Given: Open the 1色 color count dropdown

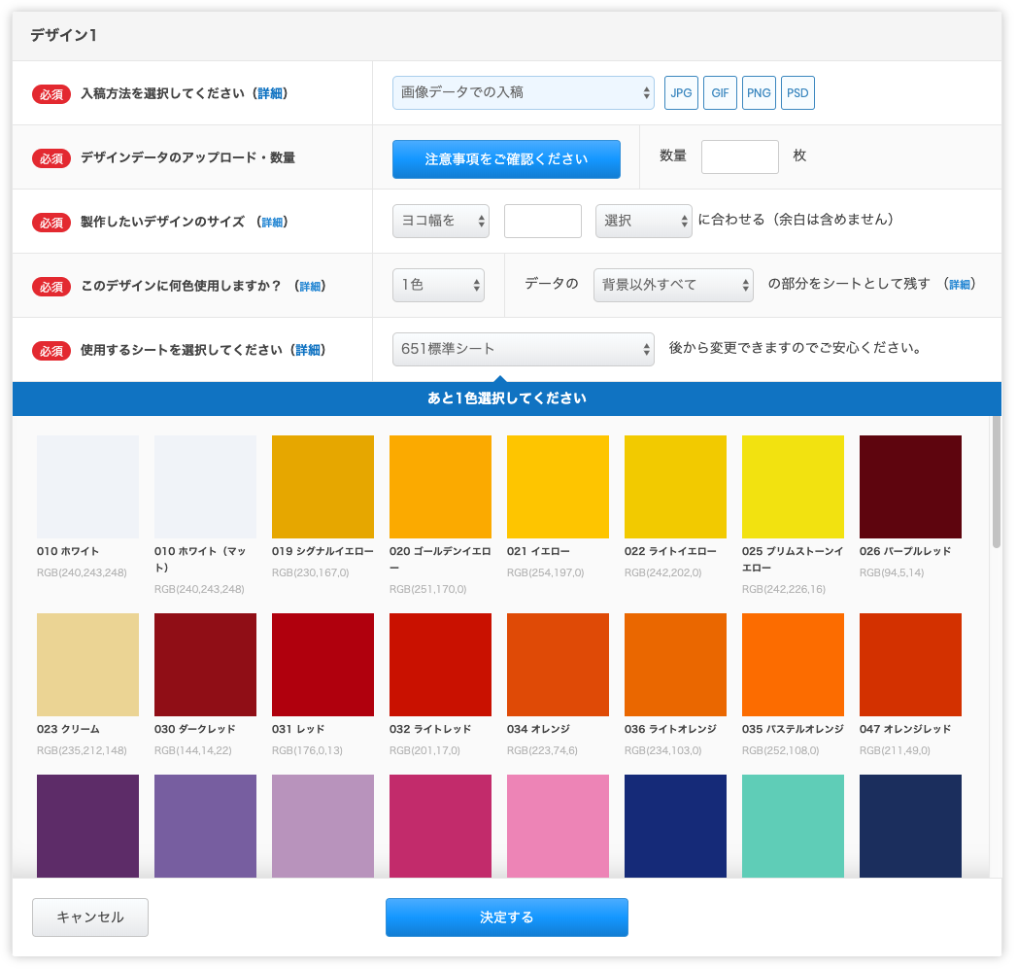Looking at the screenshot, I should tap(438, 285).
